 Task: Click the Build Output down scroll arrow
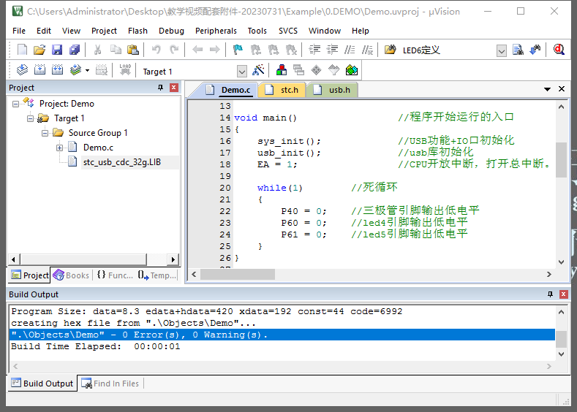pos(561,354)
